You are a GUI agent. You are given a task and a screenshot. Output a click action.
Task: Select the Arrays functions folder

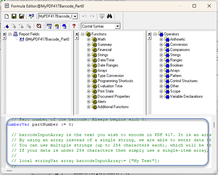[x=102, y=70]
